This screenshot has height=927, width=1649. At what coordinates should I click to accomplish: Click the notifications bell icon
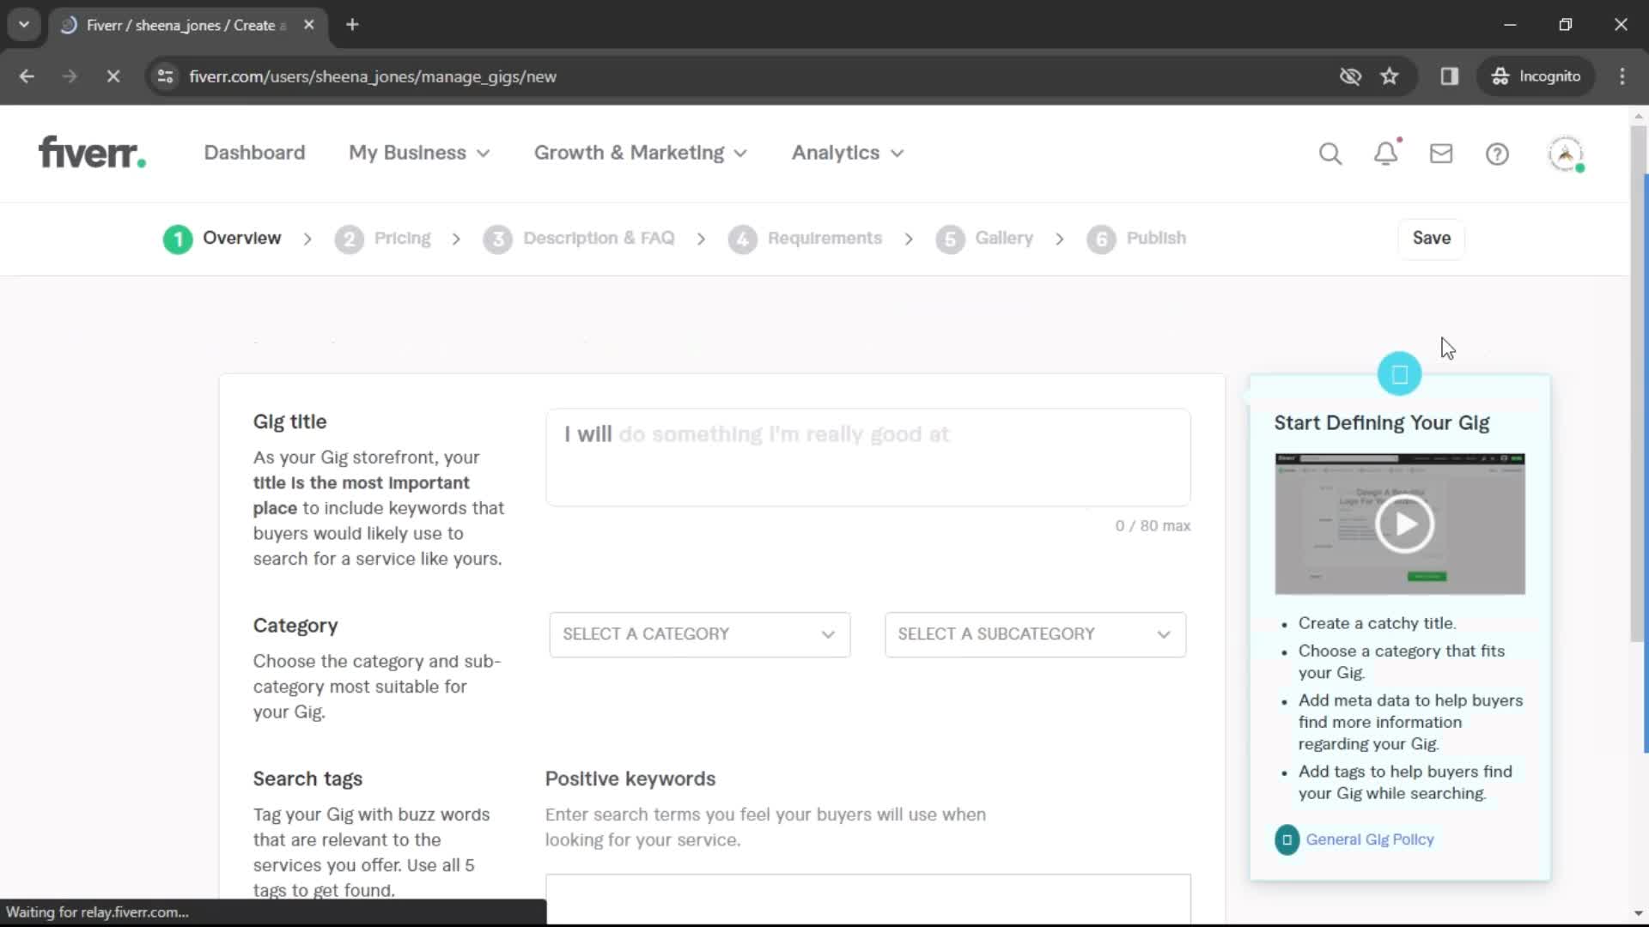click(1387, 153)
